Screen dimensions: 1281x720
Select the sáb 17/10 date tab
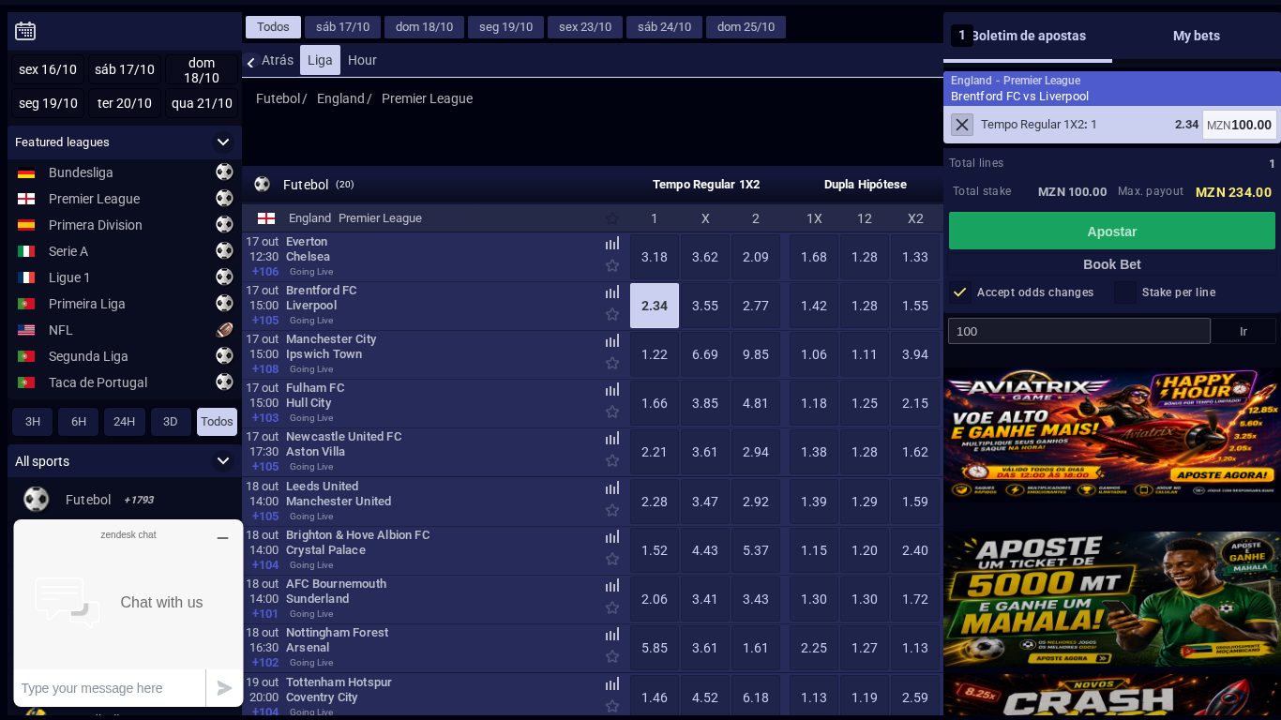[x=342, y=27]
